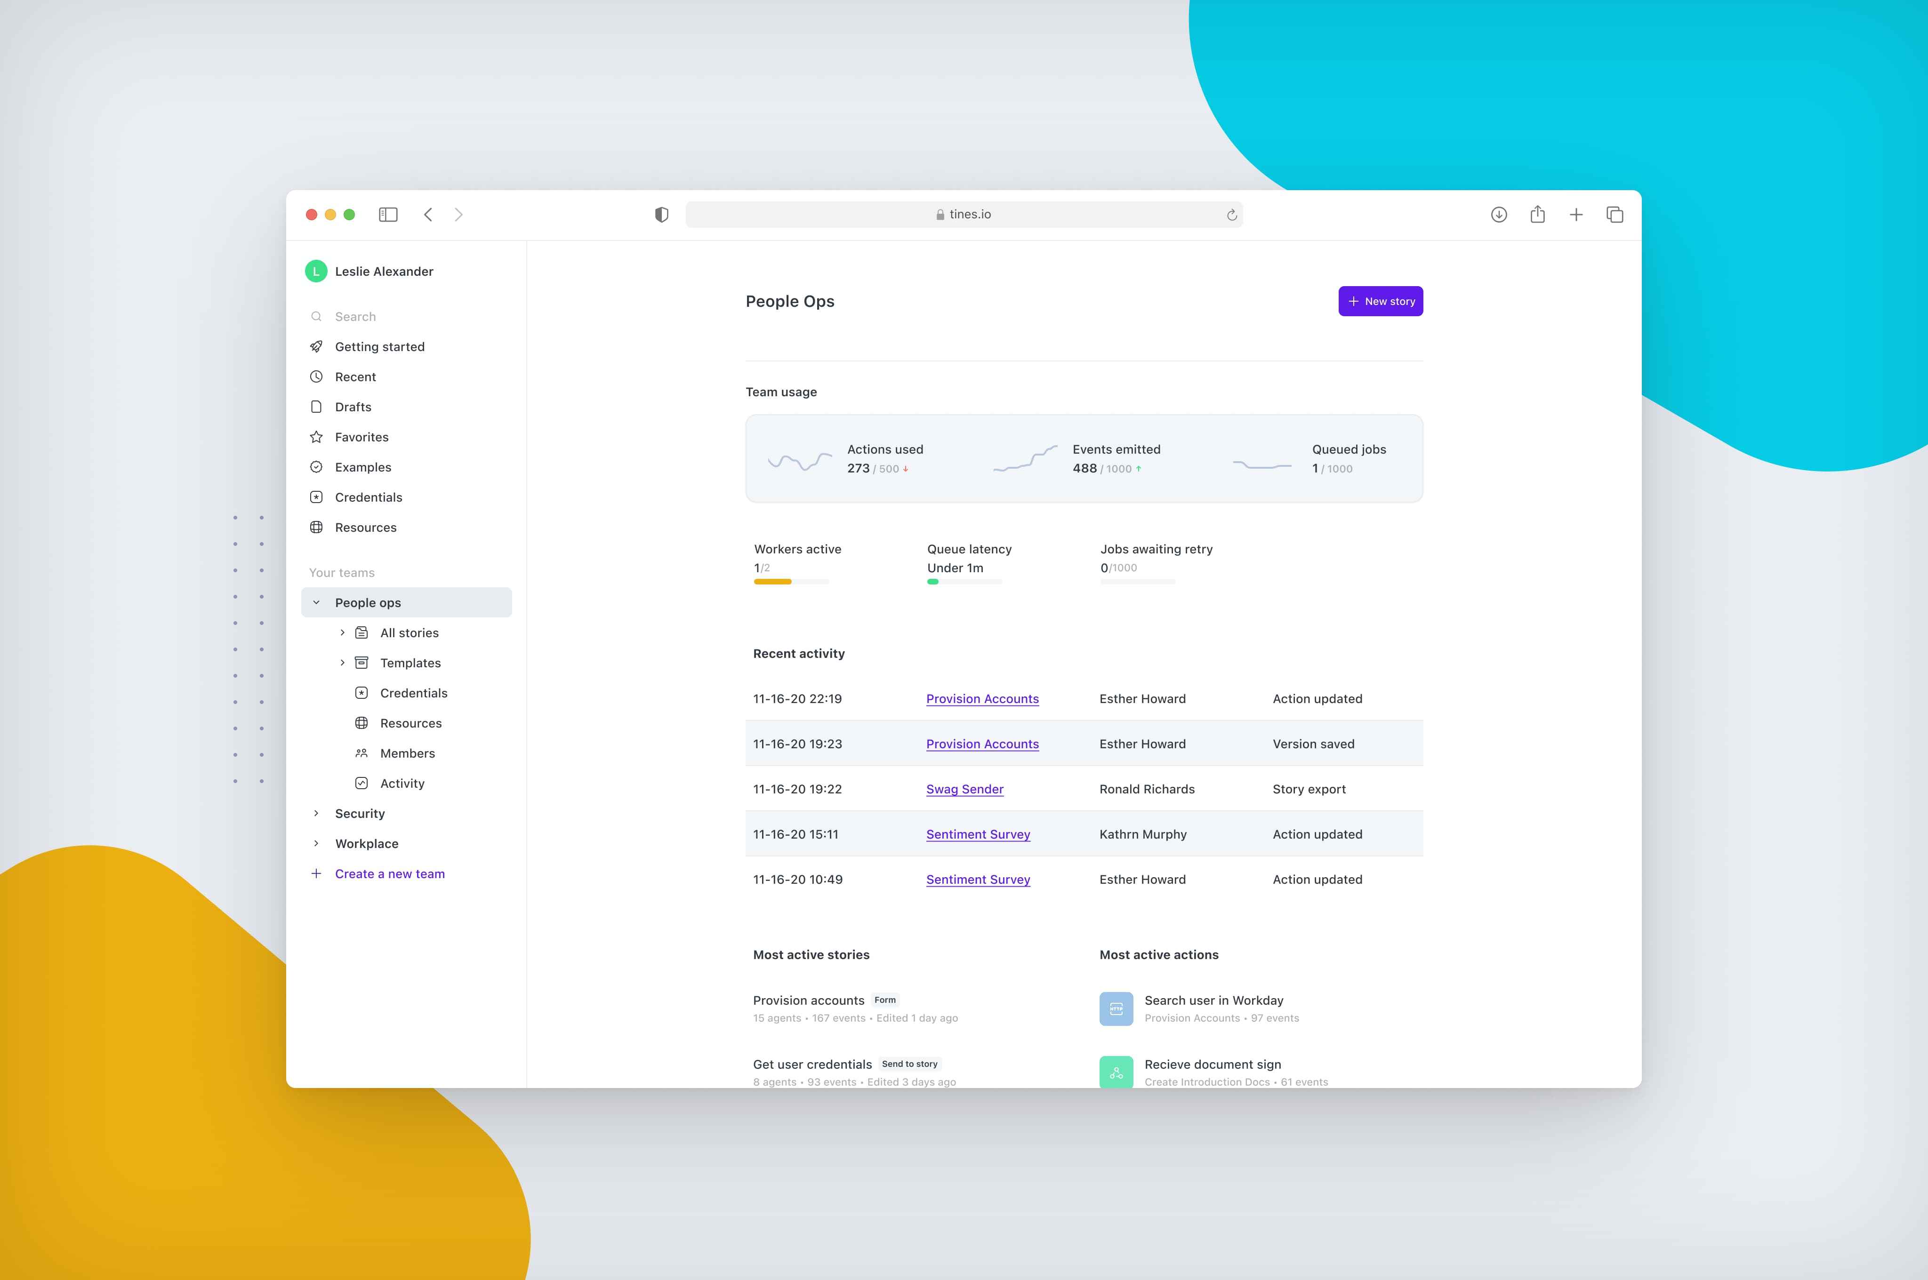Click the Ronald Richards cell
The width and height of the screenshot is (1928, 1280).
click(1147, 789)
